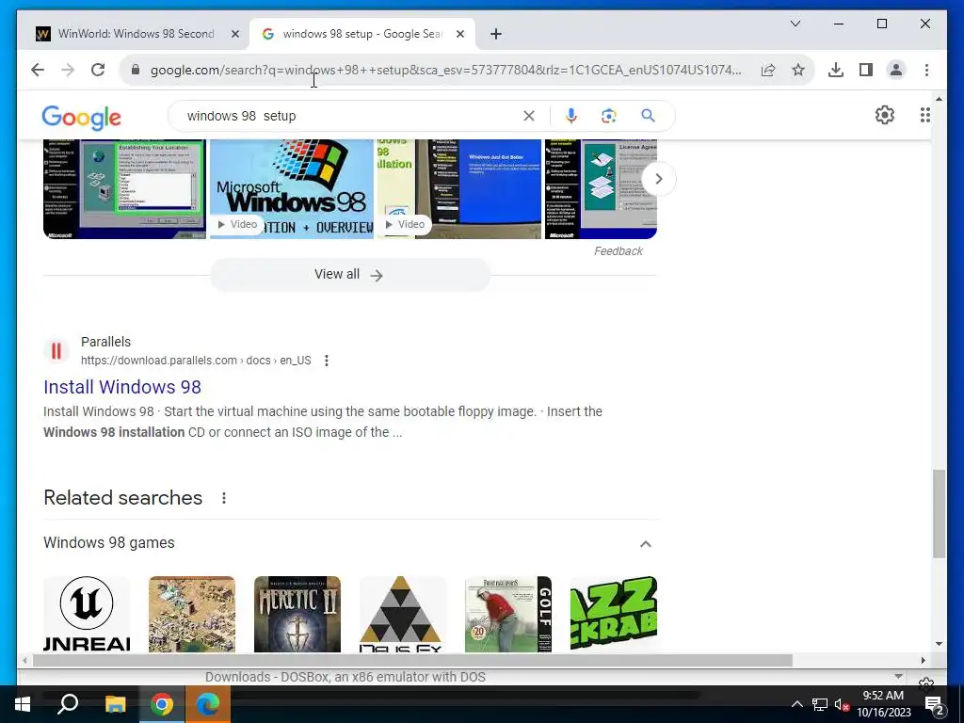Close the WinWorld tab
This screenshot has height=723, width=964.
tap(234, 35)
